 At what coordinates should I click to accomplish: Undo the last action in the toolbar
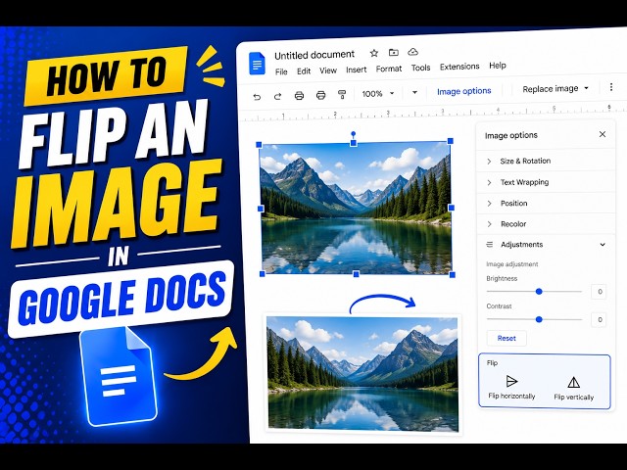click(257, 96)
